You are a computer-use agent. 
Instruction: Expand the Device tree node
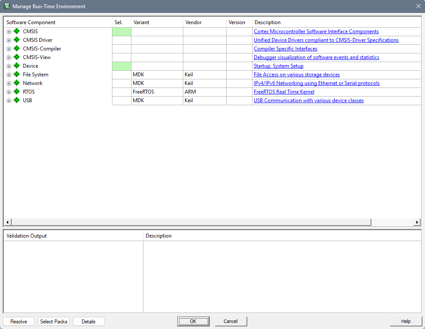point(9,66)
